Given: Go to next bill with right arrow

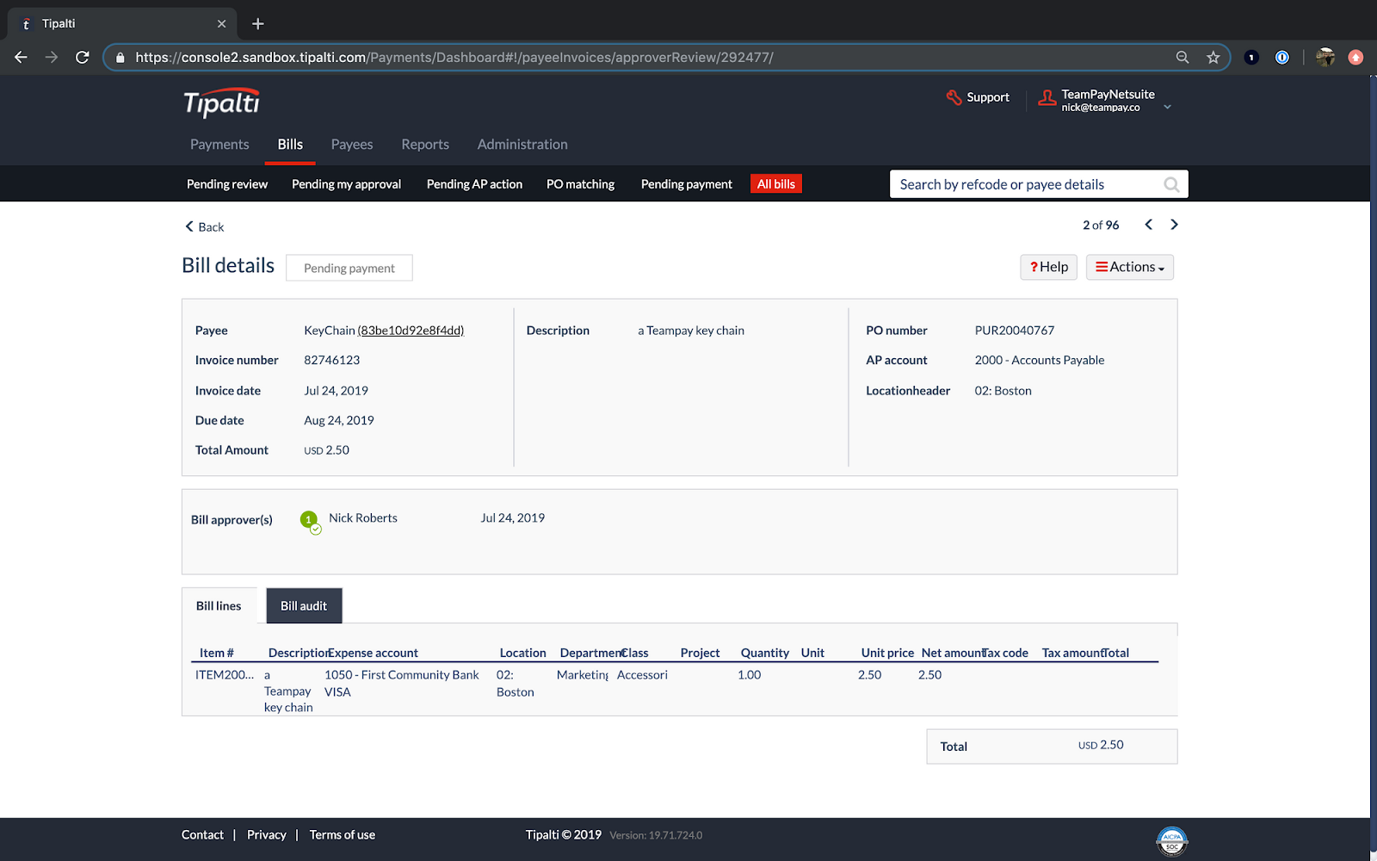Looking at the screenshot, I should (x=1174, y=225).
